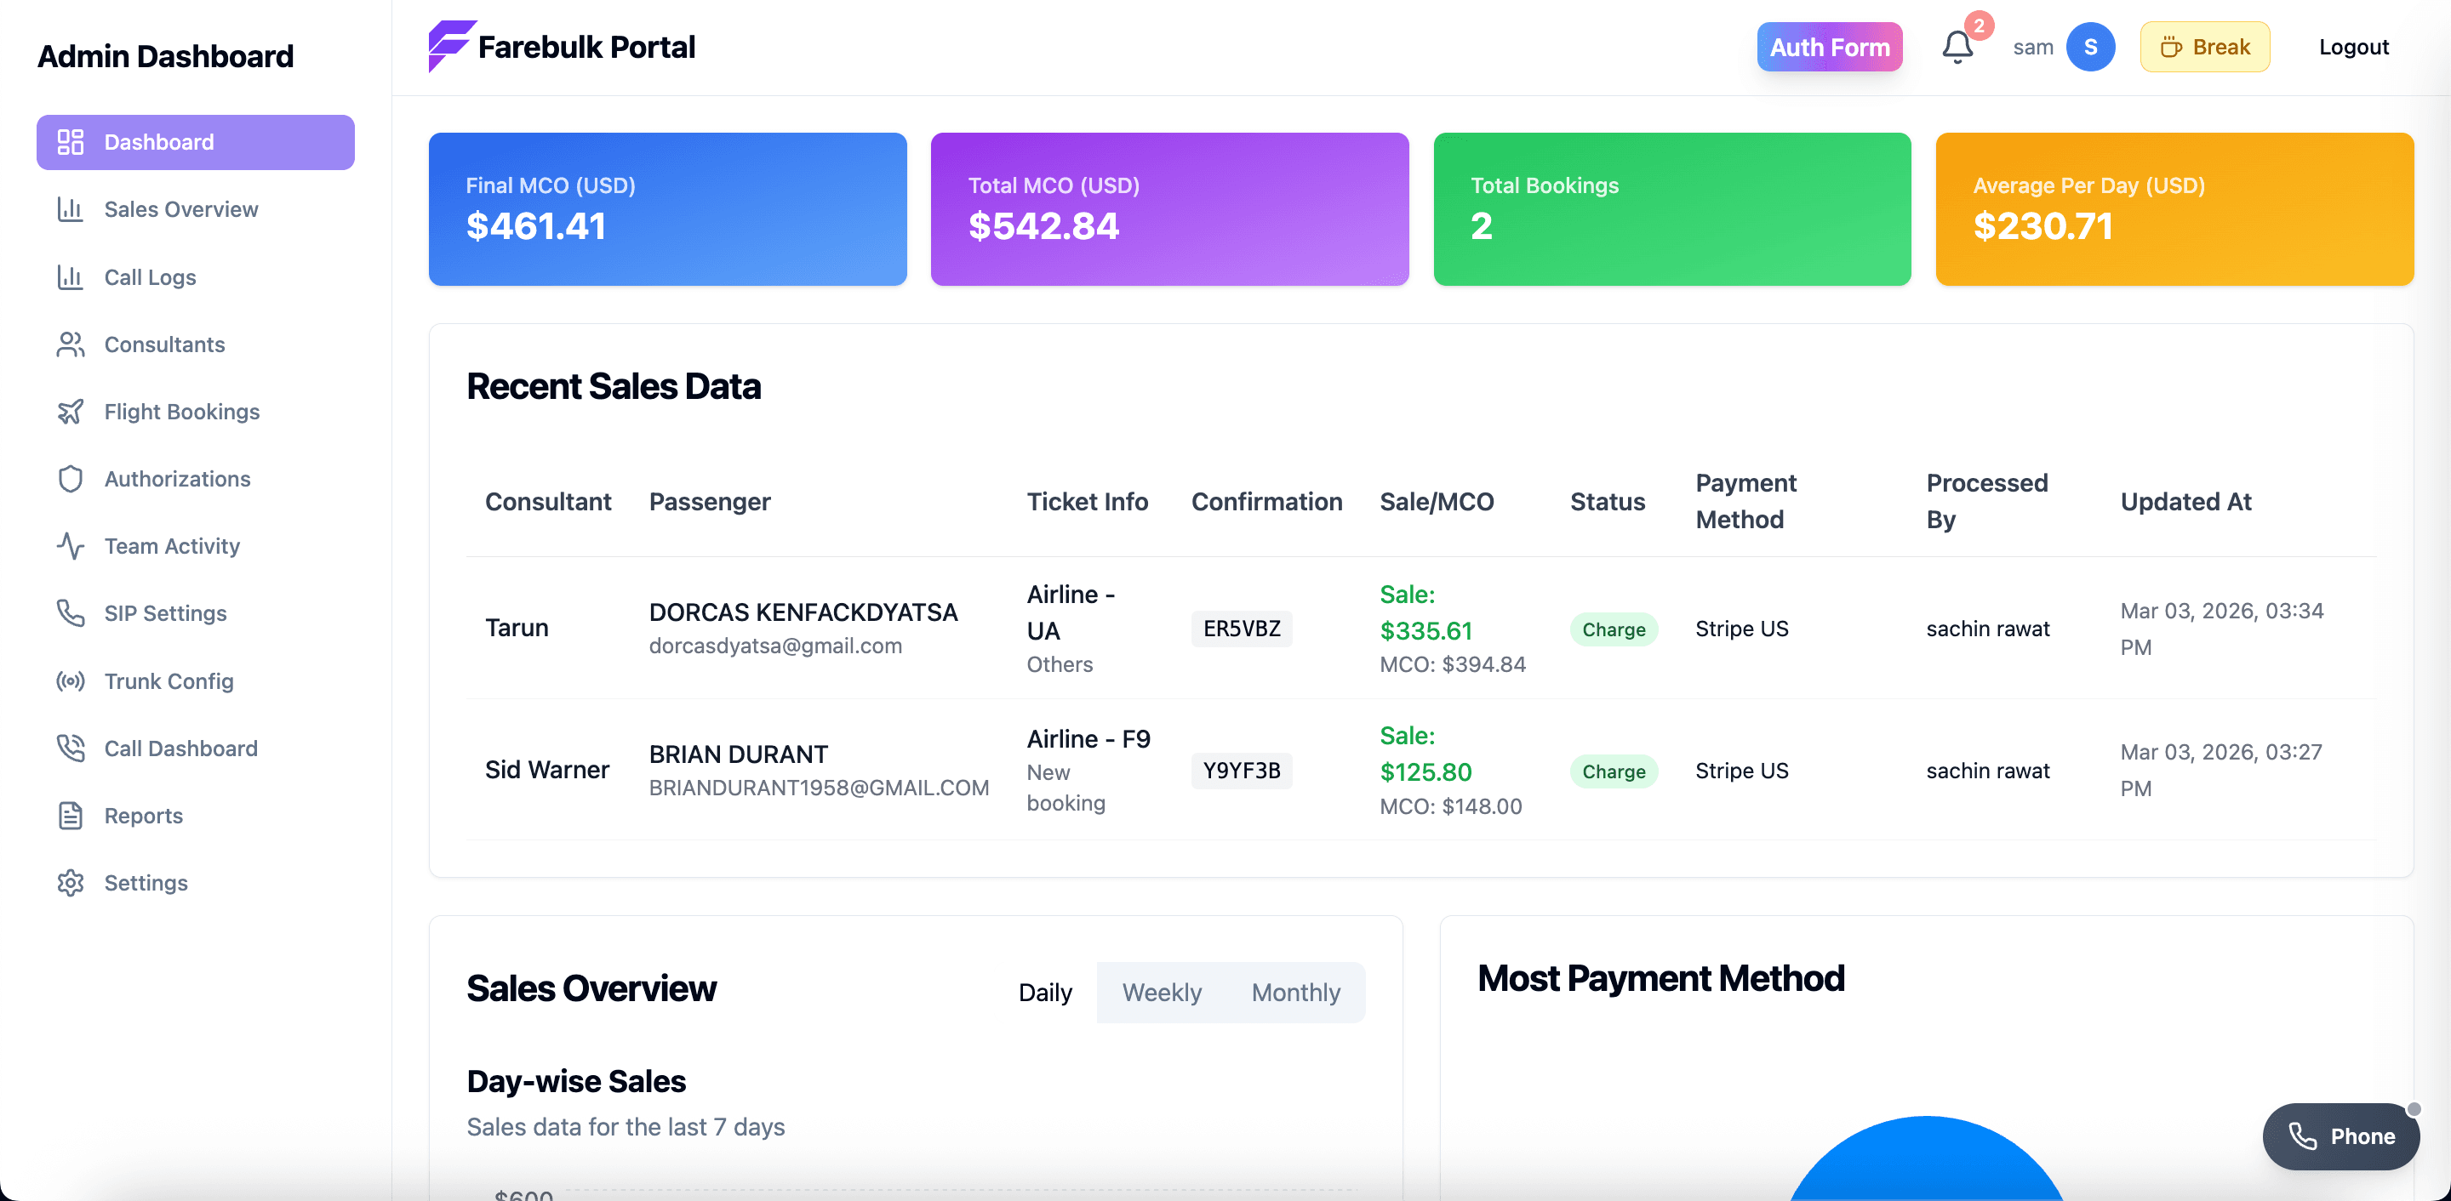Click the Authorizations shield icon
This screenshot has height=1201, width=2451.
pyautogui.click(x=71, y=479)
